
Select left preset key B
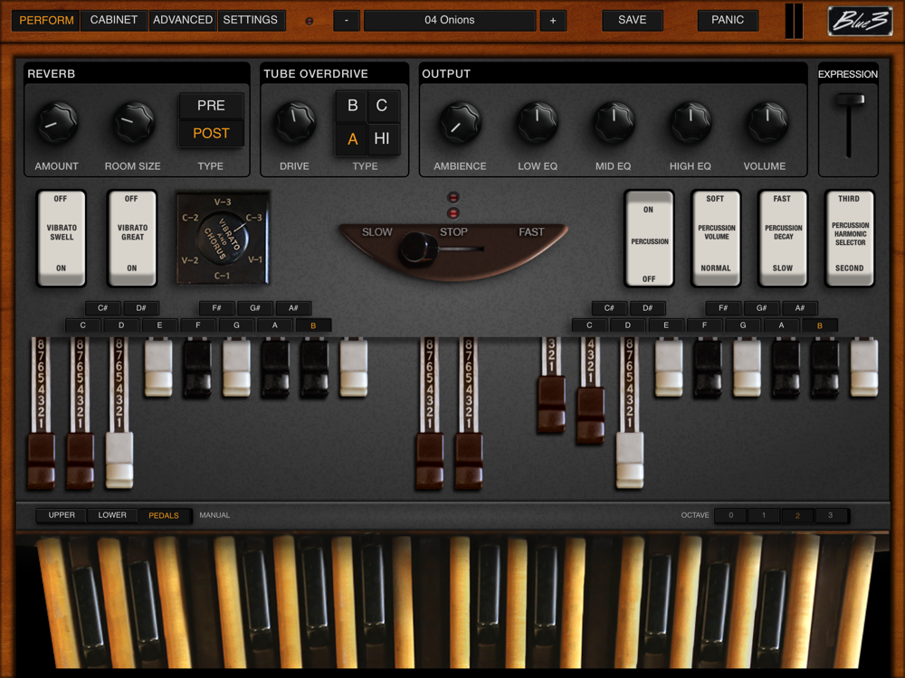313,325
